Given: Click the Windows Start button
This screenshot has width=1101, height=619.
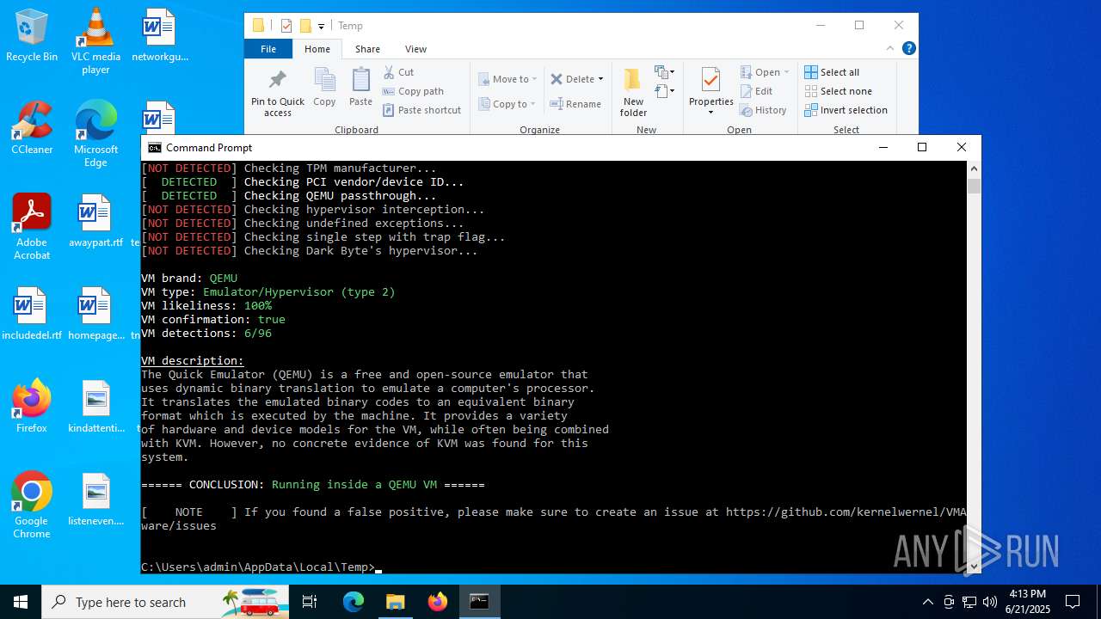Looking at the screenshot, I should click(21, 602).
